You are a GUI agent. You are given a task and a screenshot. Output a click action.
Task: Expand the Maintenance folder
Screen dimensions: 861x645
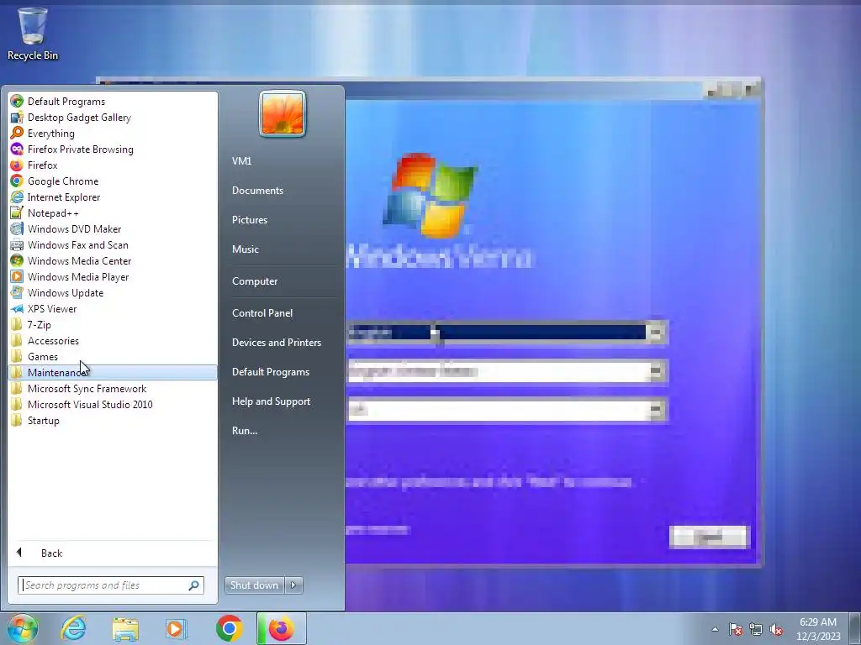pyautogui.click(x=113, y=372)
